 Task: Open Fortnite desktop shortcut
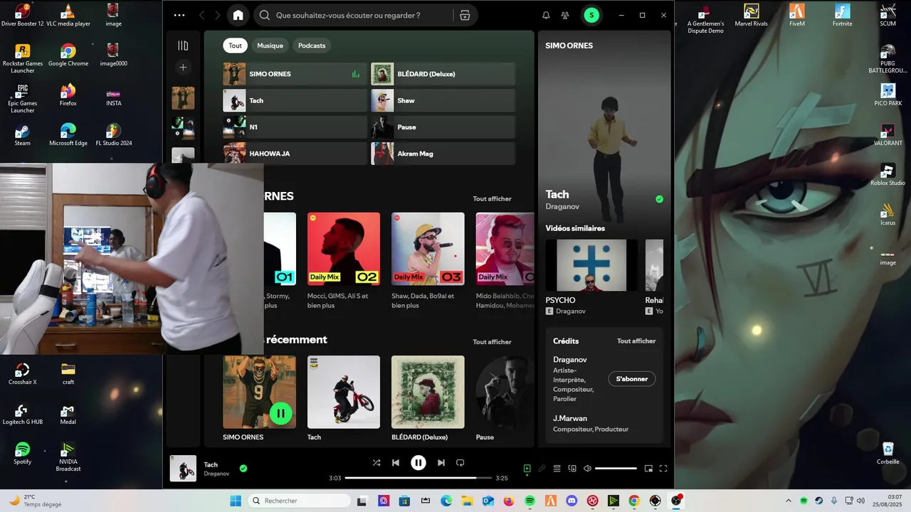pos(842,15)
